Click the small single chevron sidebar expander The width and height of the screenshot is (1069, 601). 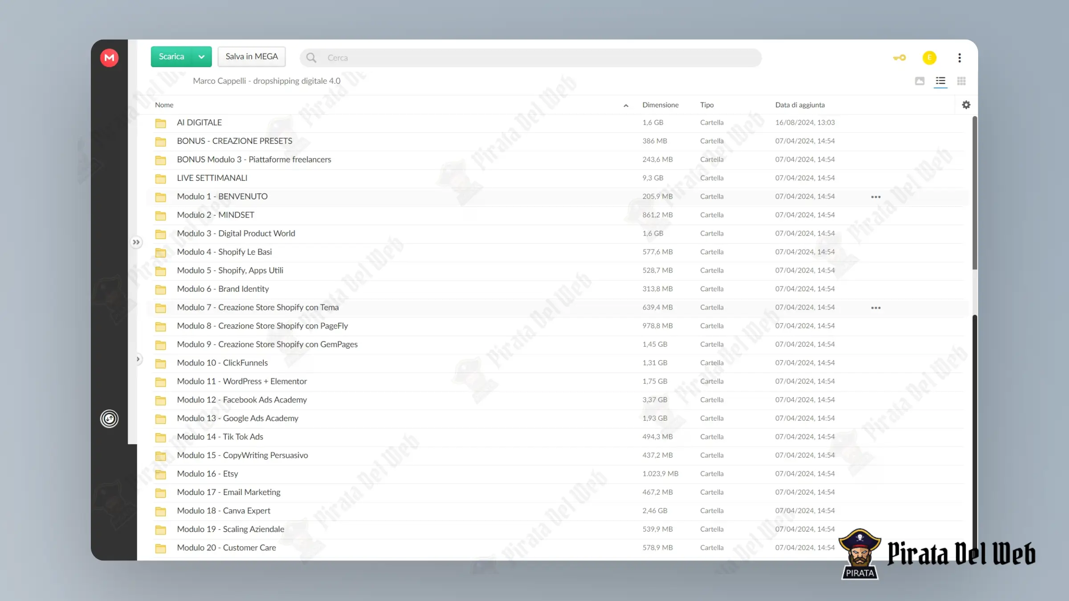tap(138, 359)
